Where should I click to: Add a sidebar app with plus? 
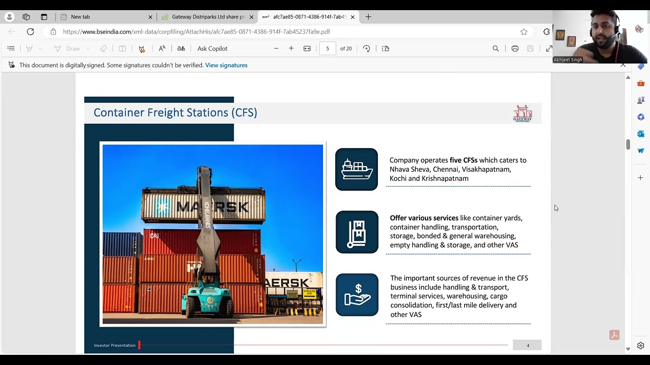coord(641,178)
